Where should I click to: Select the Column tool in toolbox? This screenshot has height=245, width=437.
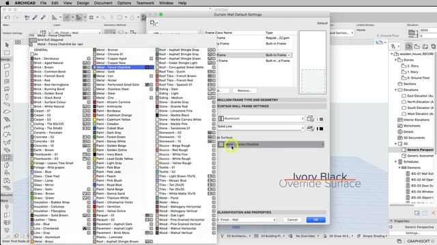[x=7, y=97]
